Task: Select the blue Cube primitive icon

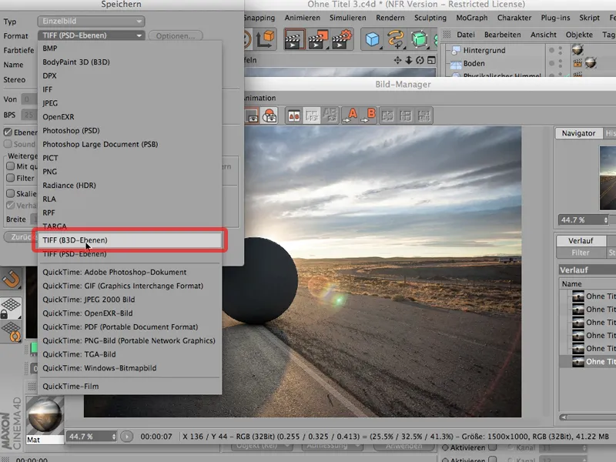Action: (372, 39)
